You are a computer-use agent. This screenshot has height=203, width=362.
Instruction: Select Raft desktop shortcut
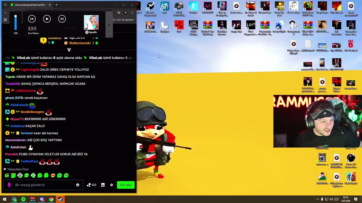pyautogui.click(x=165, y=8)
